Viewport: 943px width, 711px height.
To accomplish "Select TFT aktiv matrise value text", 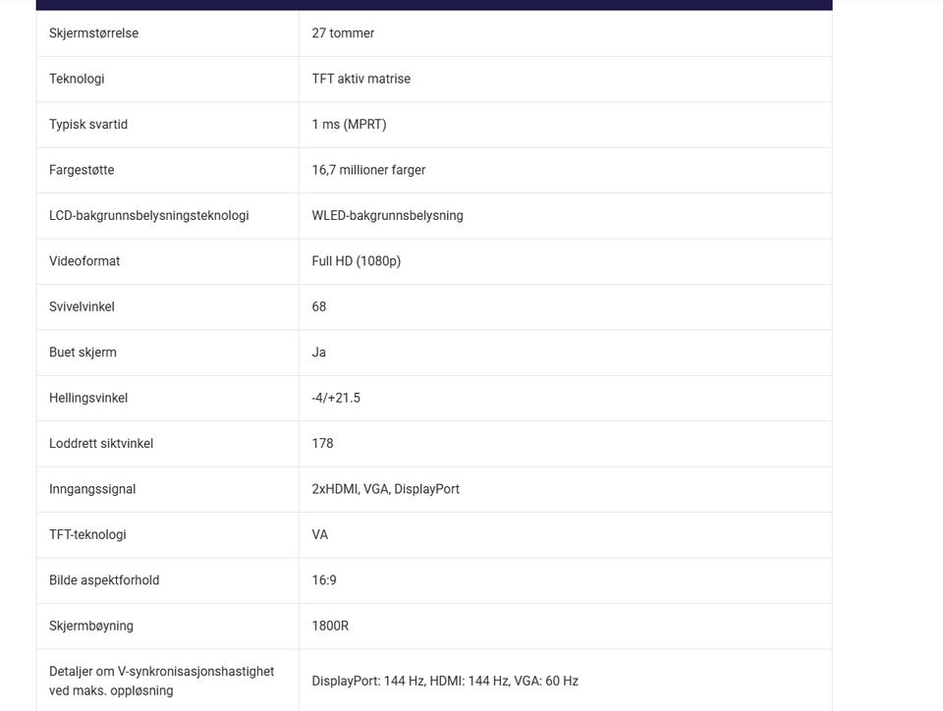I will pyautogui.click(x=361, y=79).
